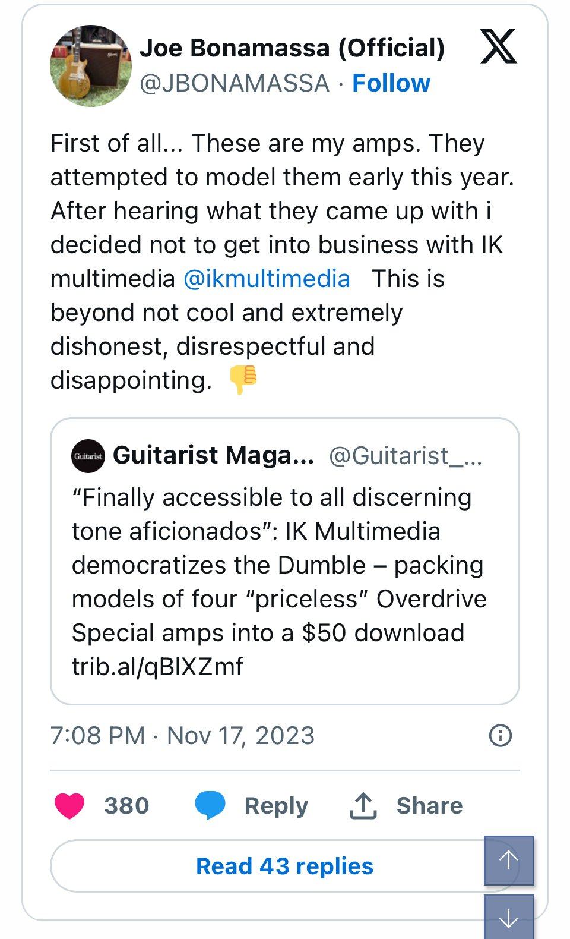570x939 pixels.
Task: Click Guitarist Magazine round logo
Action: [88, 456]
